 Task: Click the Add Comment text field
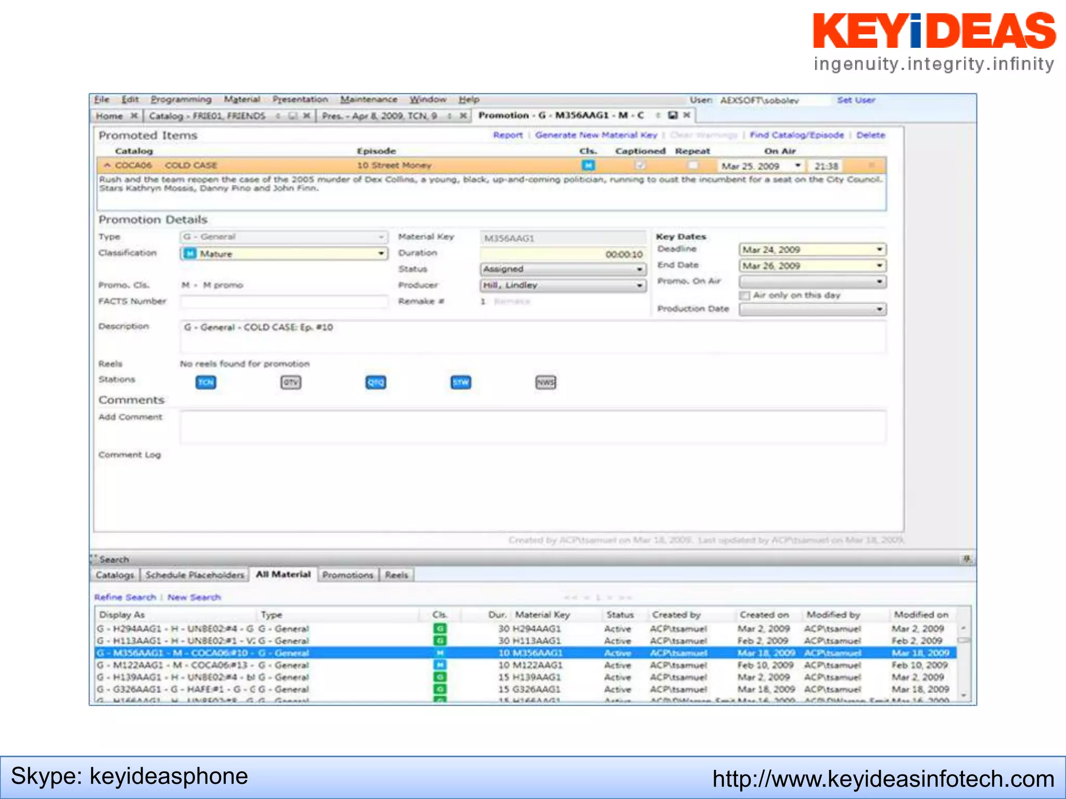pyautogui.click(x=533, y=427)
